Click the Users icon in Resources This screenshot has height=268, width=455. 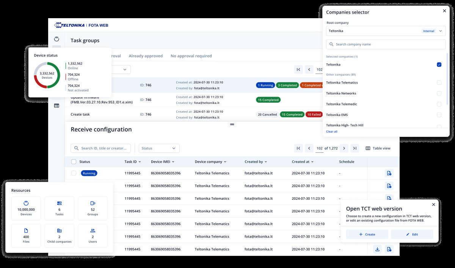tap(93, 230)
